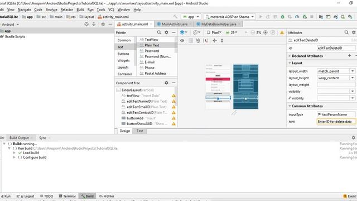Click the Make Project hammer icon
The image size is (357, 201).
click(x=175, y=17)
